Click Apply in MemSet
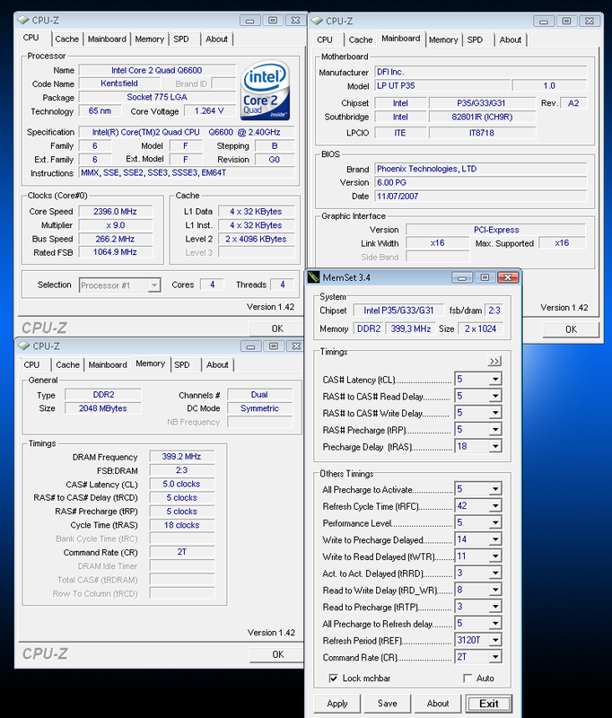This screenshot has height=718, width=612. (x=337, y=704)
